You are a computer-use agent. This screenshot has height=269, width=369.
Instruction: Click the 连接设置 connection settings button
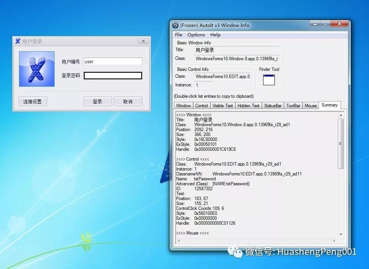pos(32,102)
